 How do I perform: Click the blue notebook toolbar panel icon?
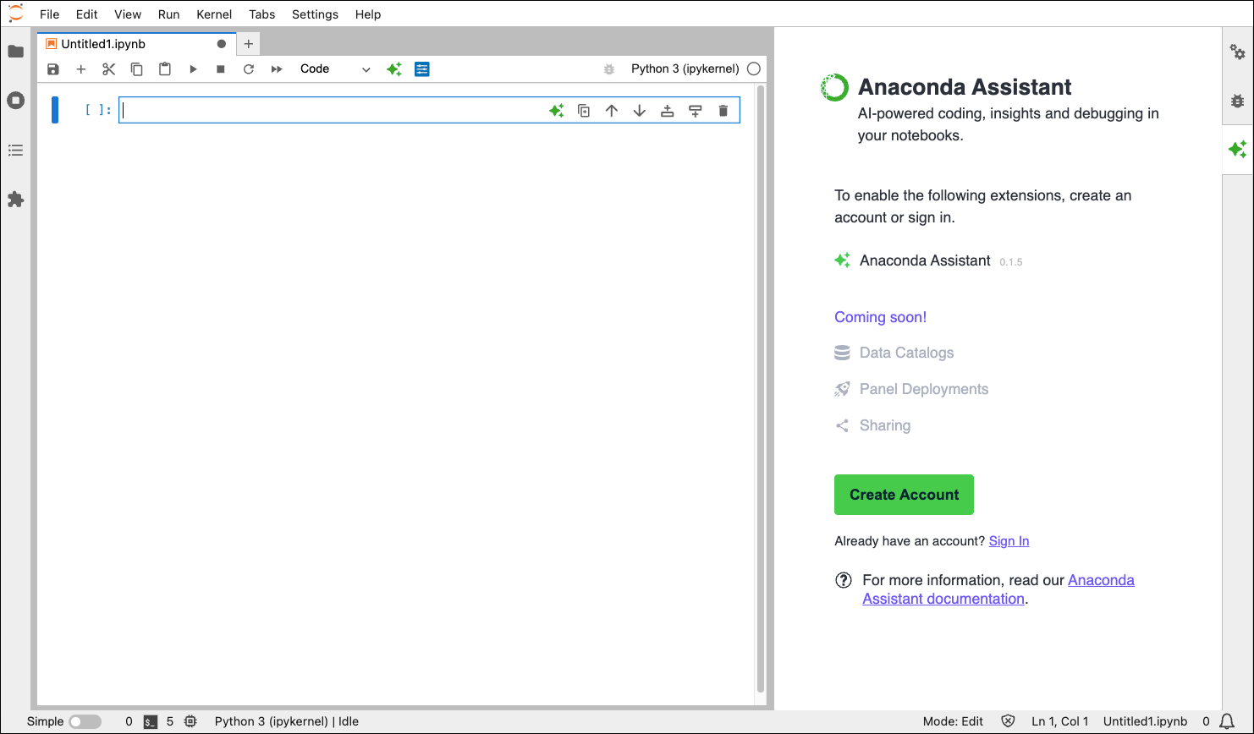tap(422, 69)
